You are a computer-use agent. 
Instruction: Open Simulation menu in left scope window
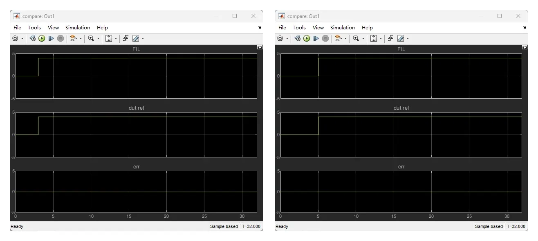coord(78,28)
